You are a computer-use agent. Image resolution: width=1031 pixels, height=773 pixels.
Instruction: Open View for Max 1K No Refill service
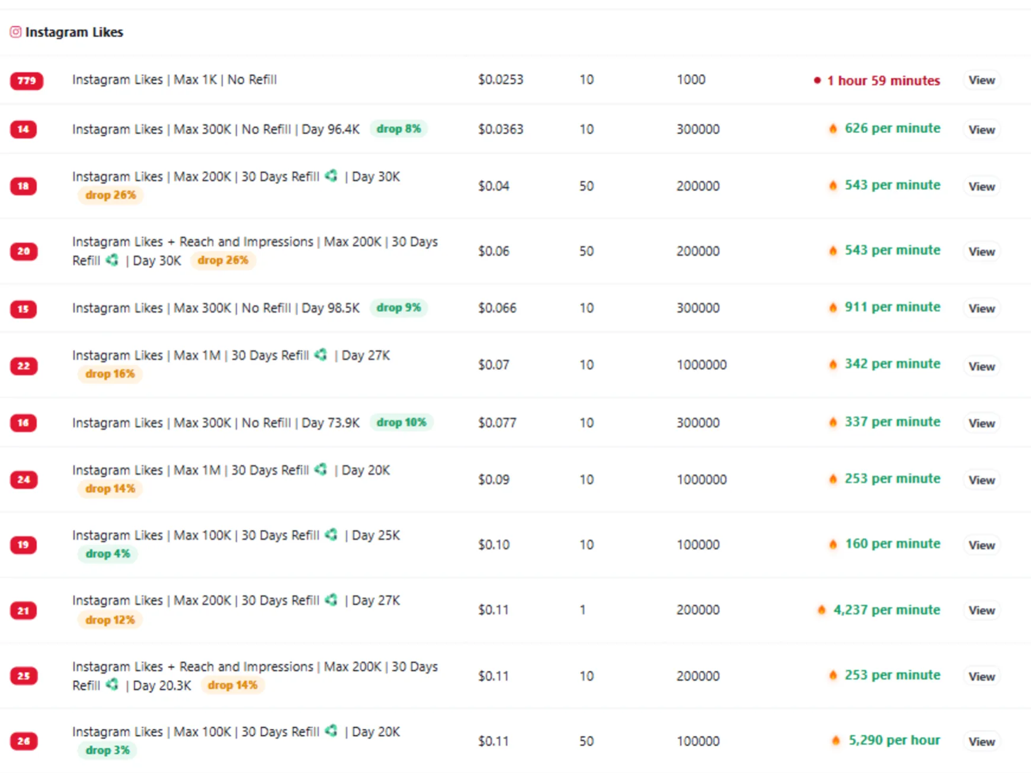[x=982, y=80]
